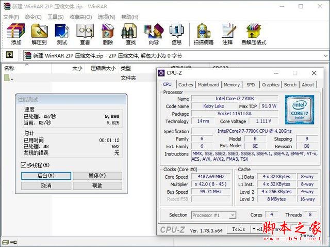Click the 91.0 W Max TDP value

coord(269,106)
